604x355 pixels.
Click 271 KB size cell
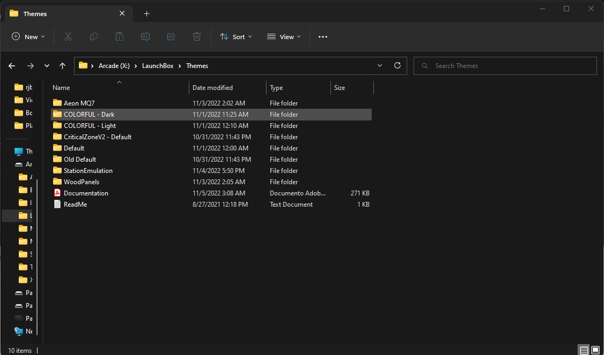click(360, 193)
